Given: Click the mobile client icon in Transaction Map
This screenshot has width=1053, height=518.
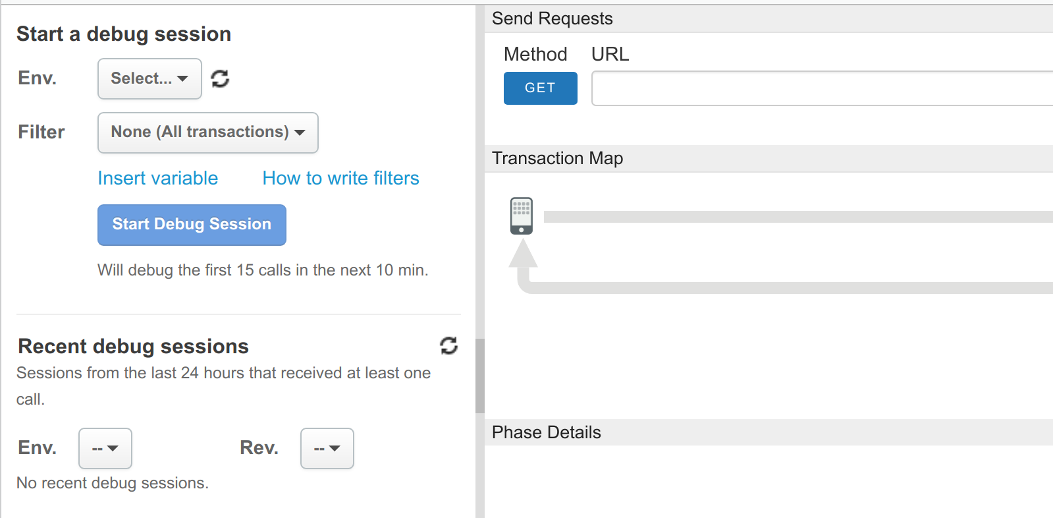Looking at the screenshot, I should click(521, 216).
